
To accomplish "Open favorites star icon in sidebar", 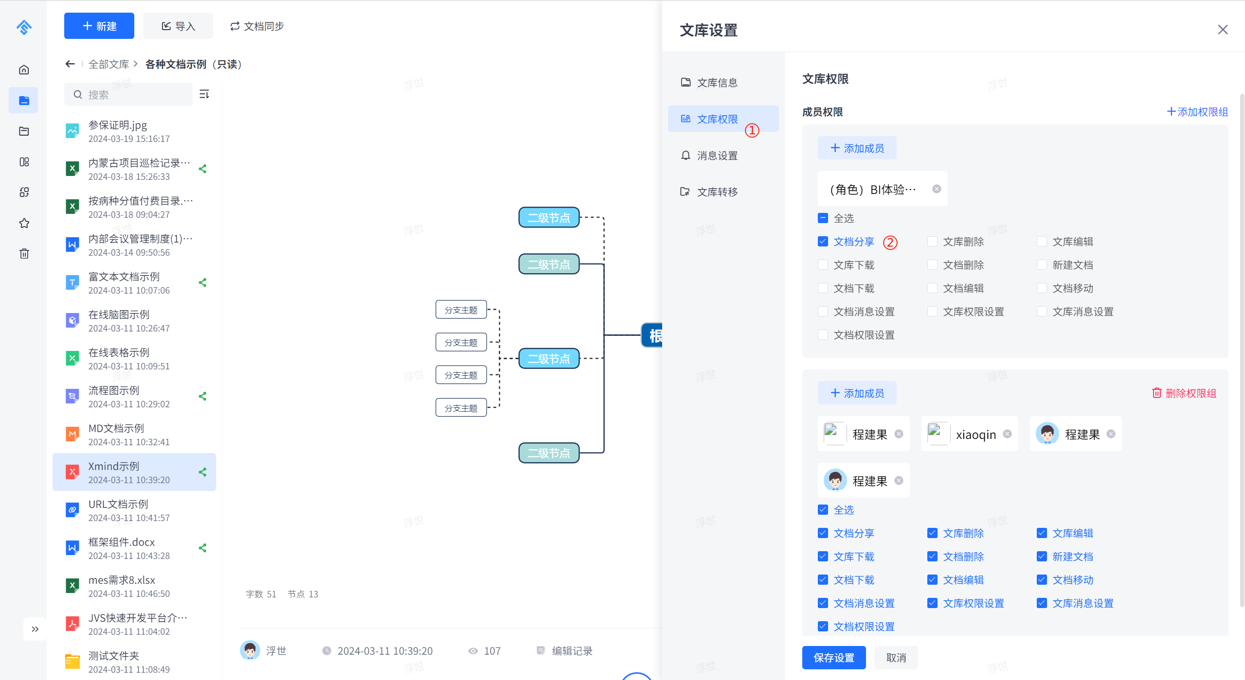I will coord(24,223).
